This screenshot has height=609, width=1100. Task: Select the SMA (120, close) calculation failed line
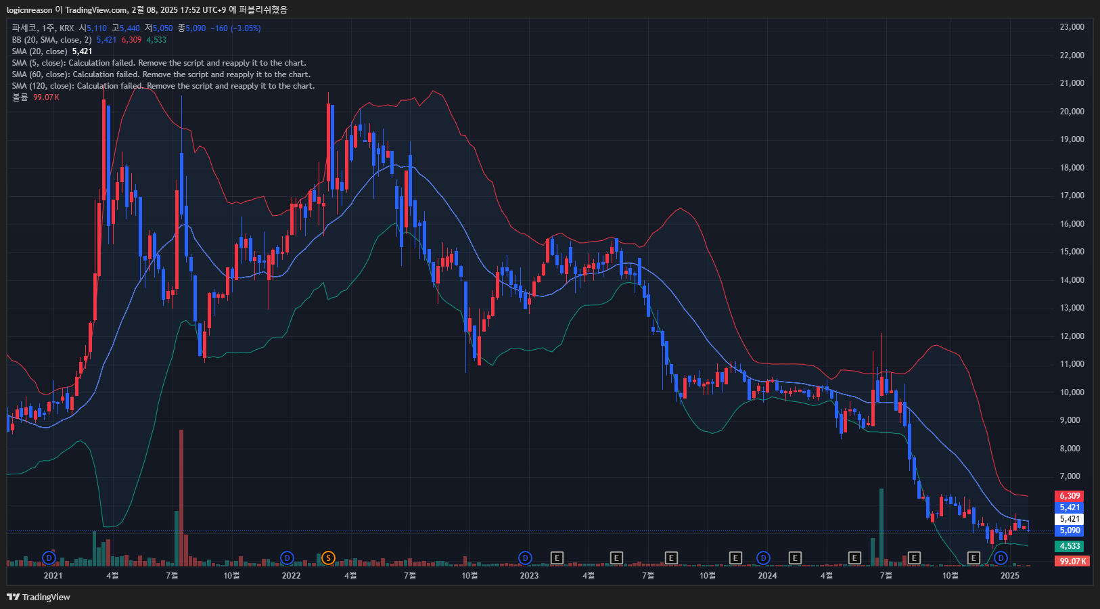pyautogui.click(x=163, y=86)
